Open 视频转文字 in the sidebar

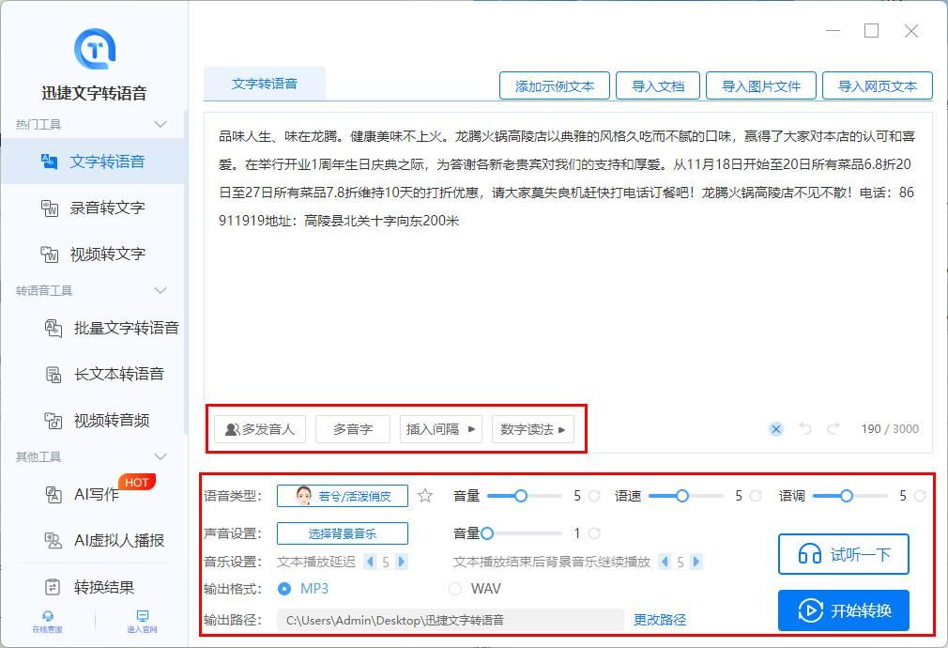[93, 254]
